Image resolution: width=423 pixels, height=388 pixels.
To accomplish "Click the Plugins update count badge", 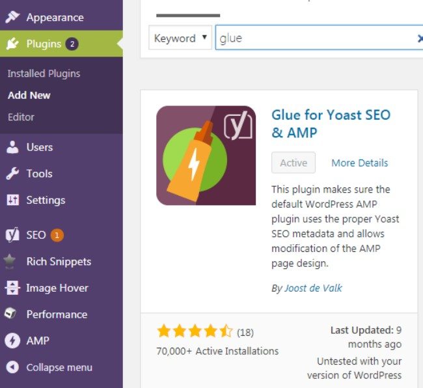I will [x=72, y=44].
